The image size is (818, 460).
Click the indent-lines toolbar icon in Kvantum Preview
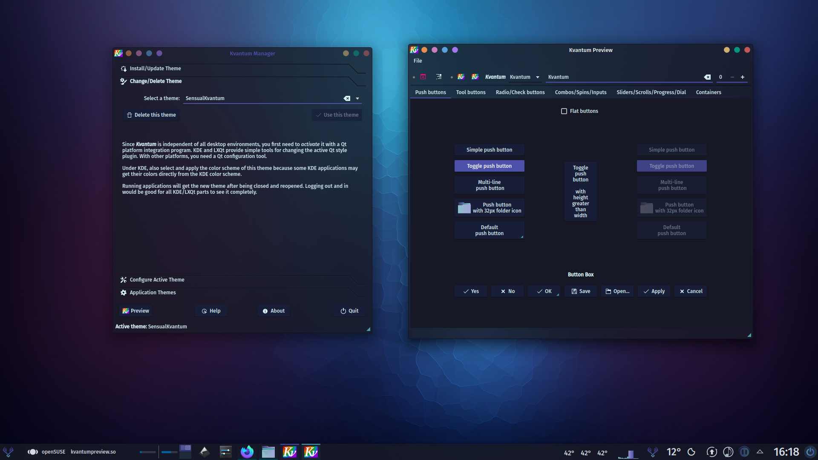tap(439, 77)
